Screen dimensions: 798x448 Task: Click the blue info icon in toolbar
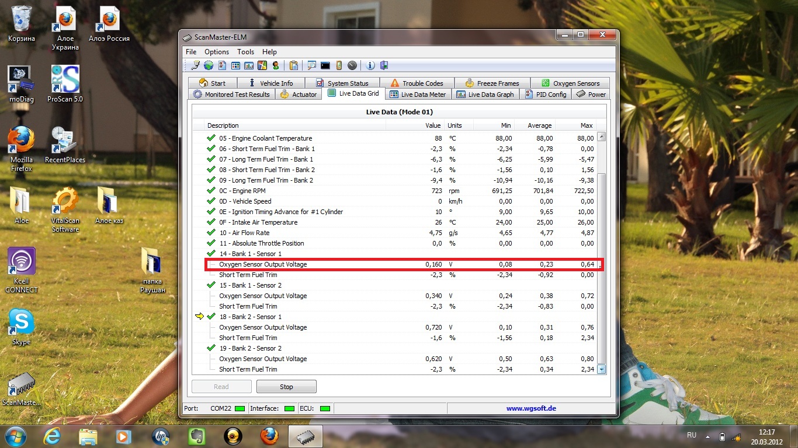(370, 65)
